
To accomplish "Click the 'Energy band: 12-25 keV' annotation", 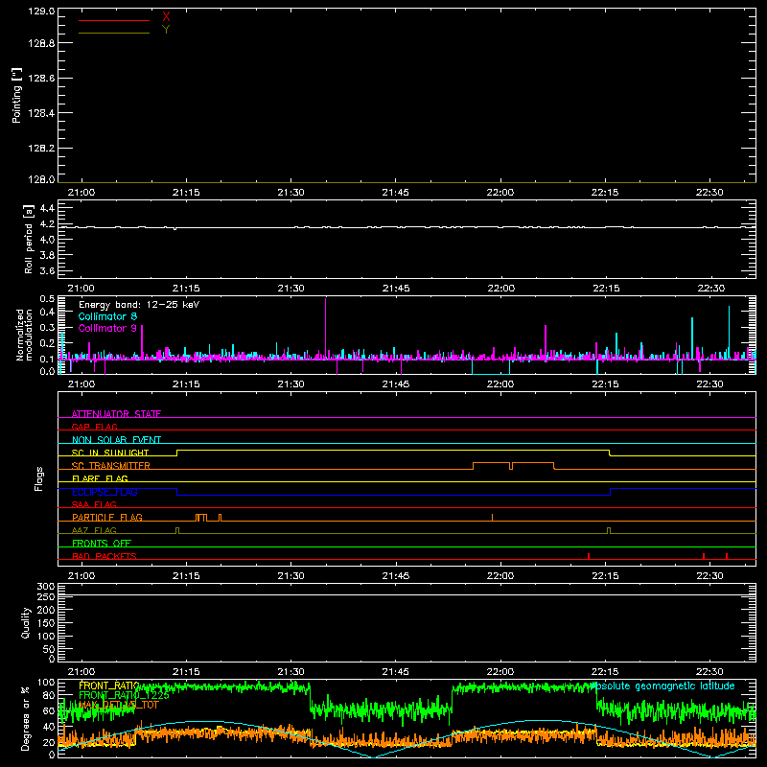I will [x=139, y=305].
